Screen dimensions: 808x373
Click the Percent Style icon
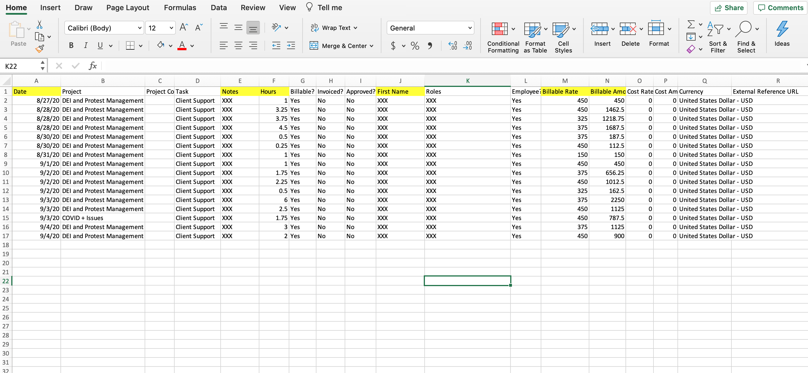(415, 46)
